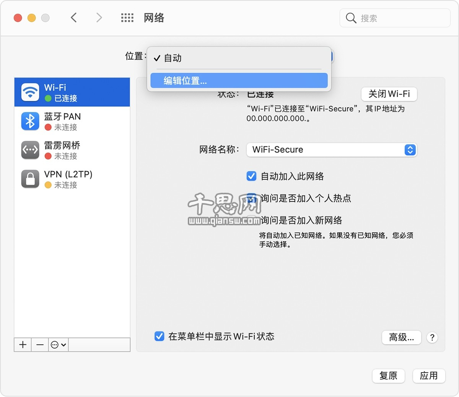
Task: Open the help question mark button
Action: [x=432, y=337]
